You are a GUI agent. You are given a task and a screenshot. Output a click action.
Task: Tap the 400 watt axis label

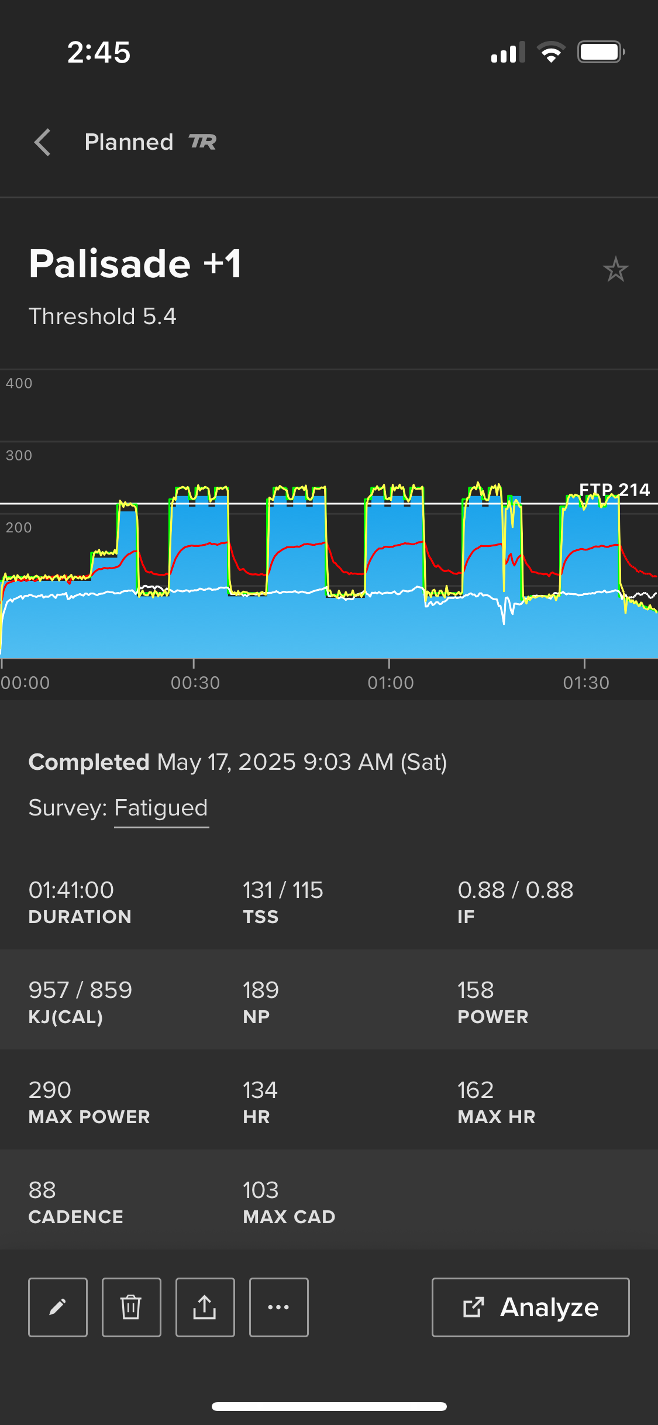click(19, 383)
